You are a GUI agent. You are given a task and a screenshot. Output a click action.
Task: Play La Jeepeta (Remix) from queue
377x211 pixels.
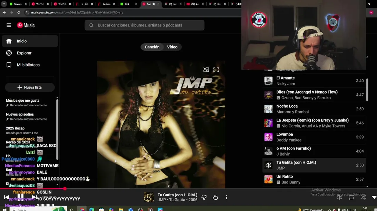coord(314,123)
